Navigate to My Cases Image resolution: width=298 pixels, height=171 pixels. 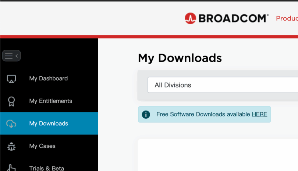(42, 146)
